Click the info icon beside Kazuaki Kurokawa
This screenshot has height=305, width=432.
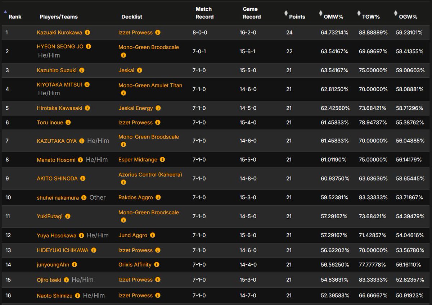pyautogui.click(x=87, y=32)
